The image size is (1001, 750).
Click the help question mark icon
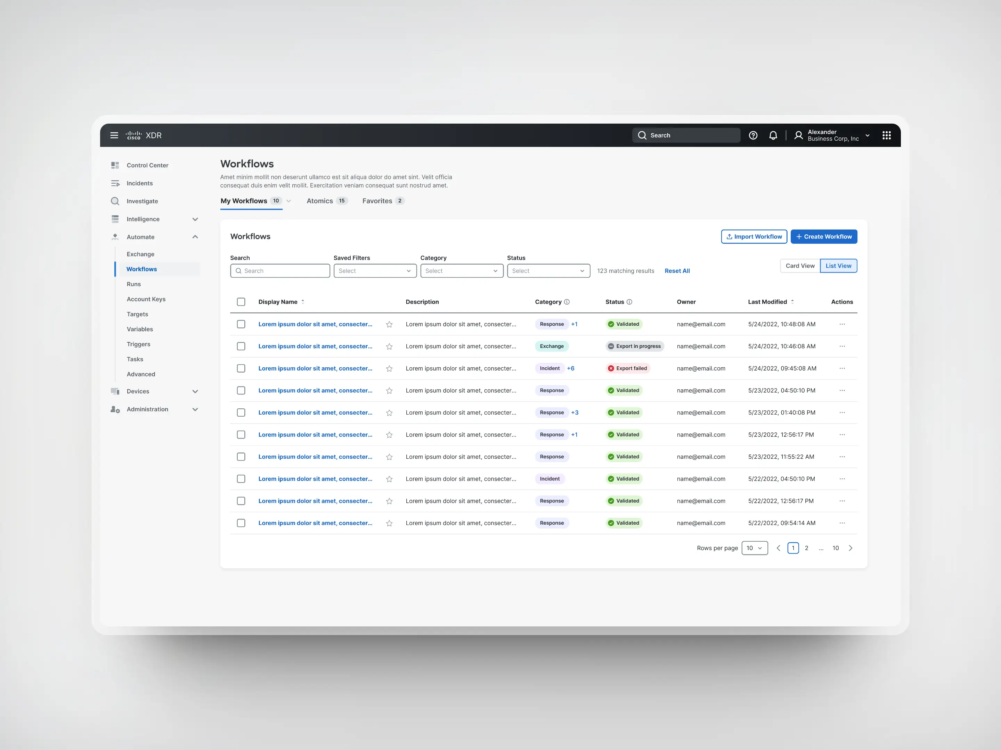pos(753,135)
